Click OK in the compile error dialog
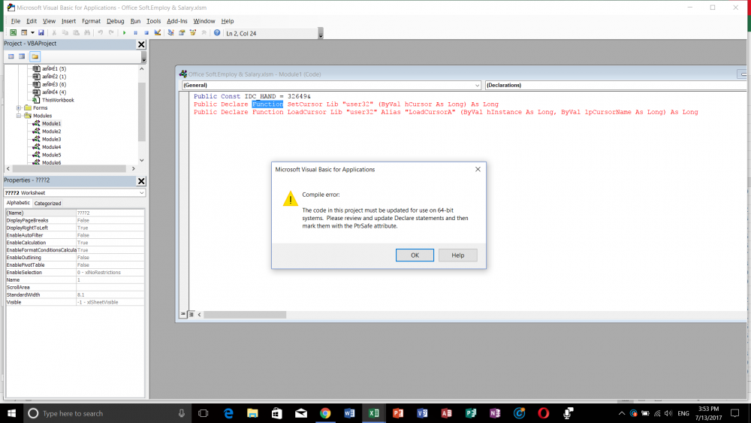The height and width of the screenshot is (423, 751). [415, 255]
